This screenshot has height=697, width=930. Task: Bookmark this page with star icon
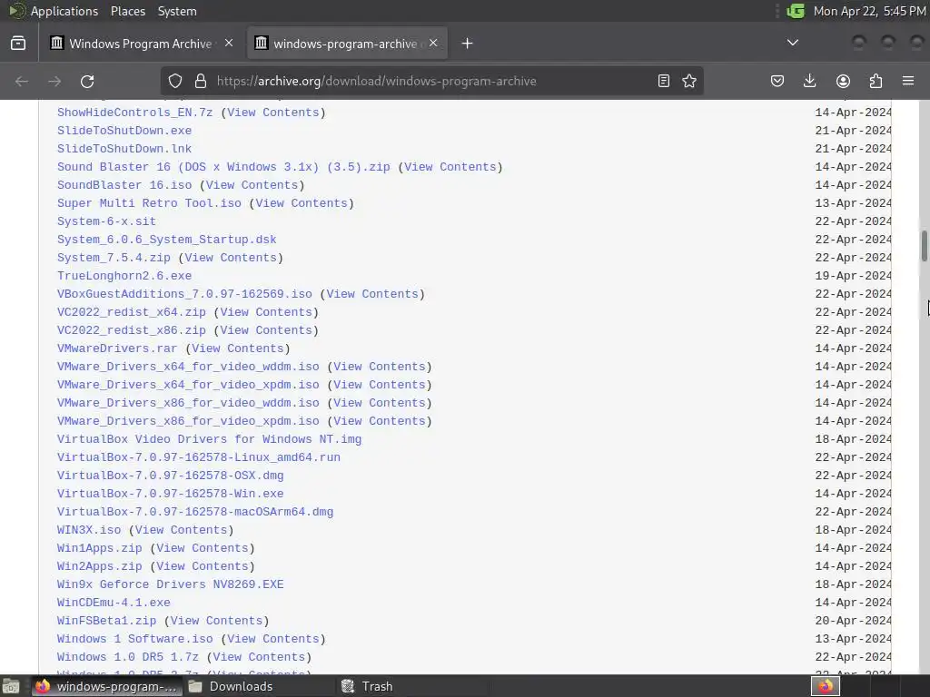(x=689, y=81)
